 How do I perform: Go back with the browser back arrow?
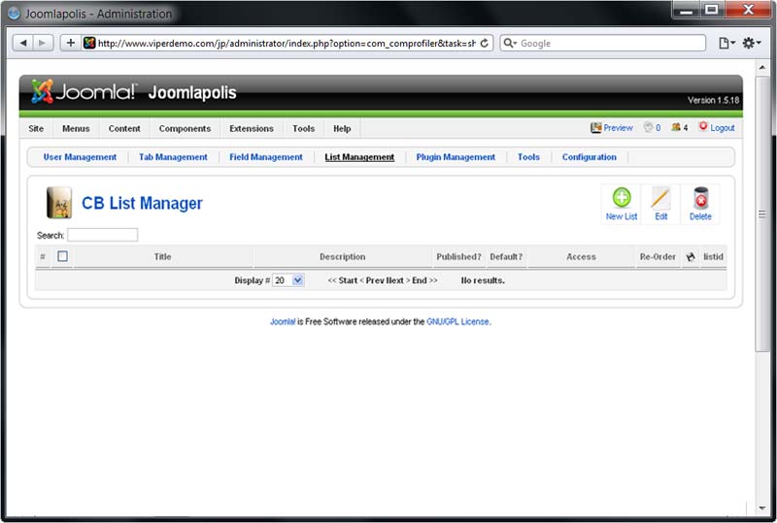[22, 43]
